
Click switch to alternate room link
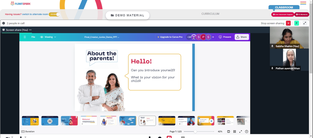35,14
